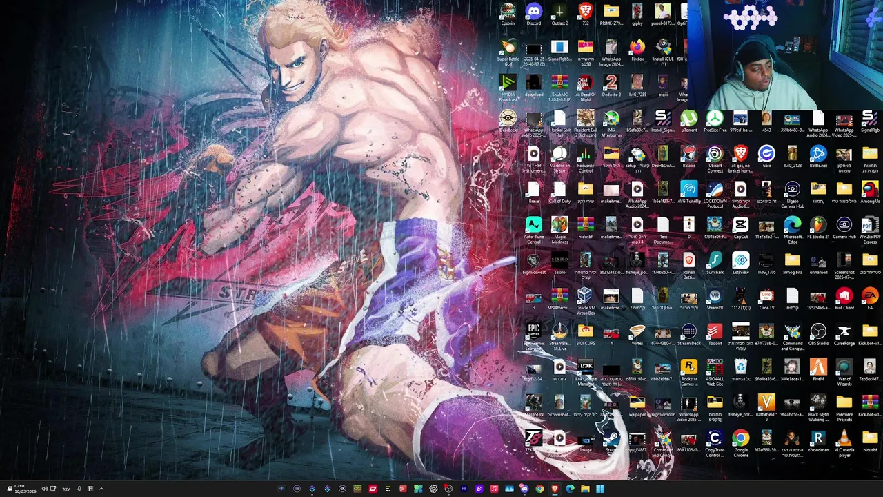Launch NVIDIA Broadcast from the desktop

coord(508,87)
